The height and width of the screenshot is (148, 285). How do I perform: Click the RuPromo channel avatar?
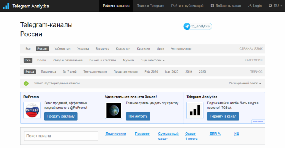point(32,110)
